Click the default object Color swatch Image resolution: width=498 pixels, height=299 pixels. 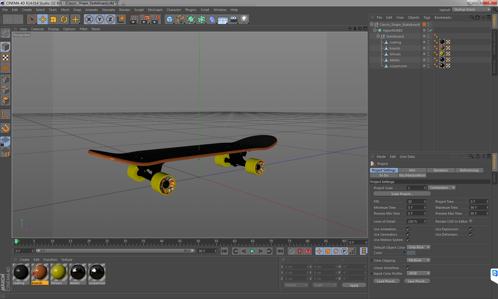tap(411, 253)
